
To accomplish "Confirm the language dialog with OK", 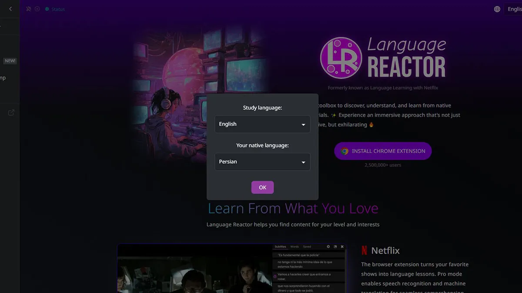I will pyautogui.click(x=263, y=188).
